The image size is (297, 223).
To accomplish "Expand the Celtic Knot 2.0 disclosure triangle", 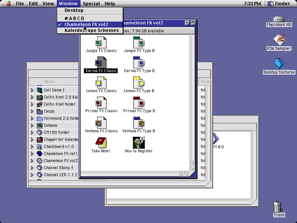I will (32, 97).
